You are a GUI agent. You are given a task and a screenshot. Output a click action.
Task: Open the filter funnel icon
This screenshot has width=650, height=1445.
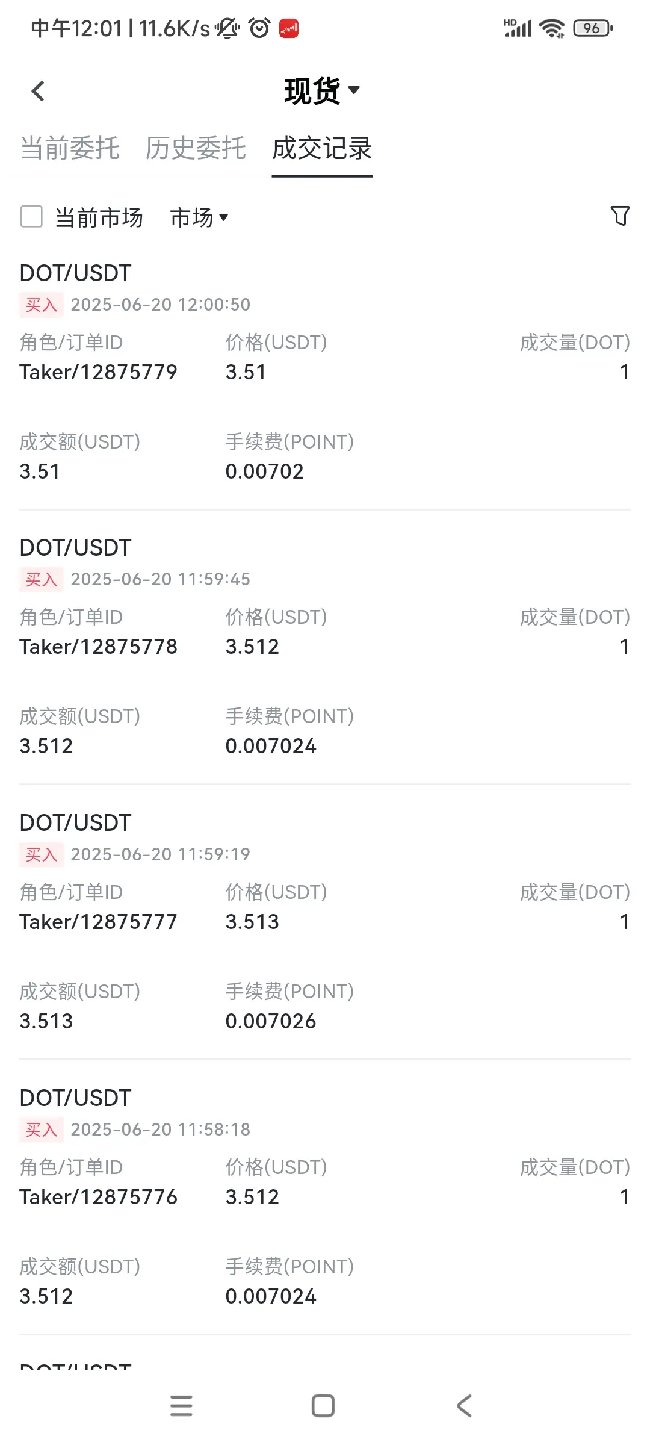point(620,216)
